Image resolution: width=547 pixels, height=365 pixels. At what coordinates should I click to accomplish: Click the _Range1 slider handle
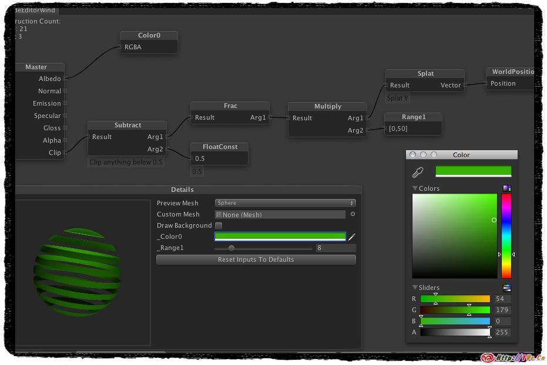pos(231,248)
